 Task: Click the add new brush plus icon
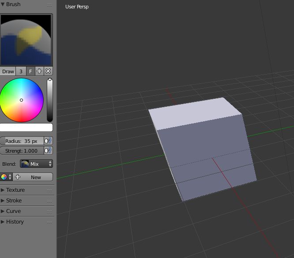point(39,71)
